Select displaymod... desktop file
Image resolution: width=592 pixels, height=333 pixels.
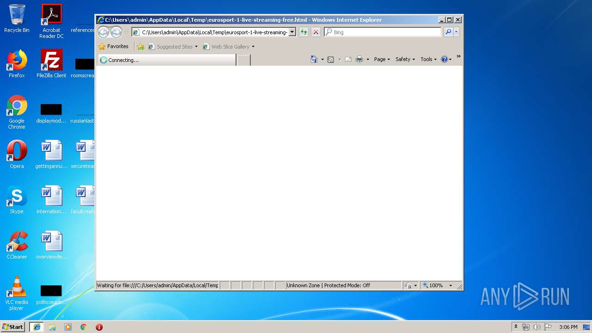pos(51,114)
